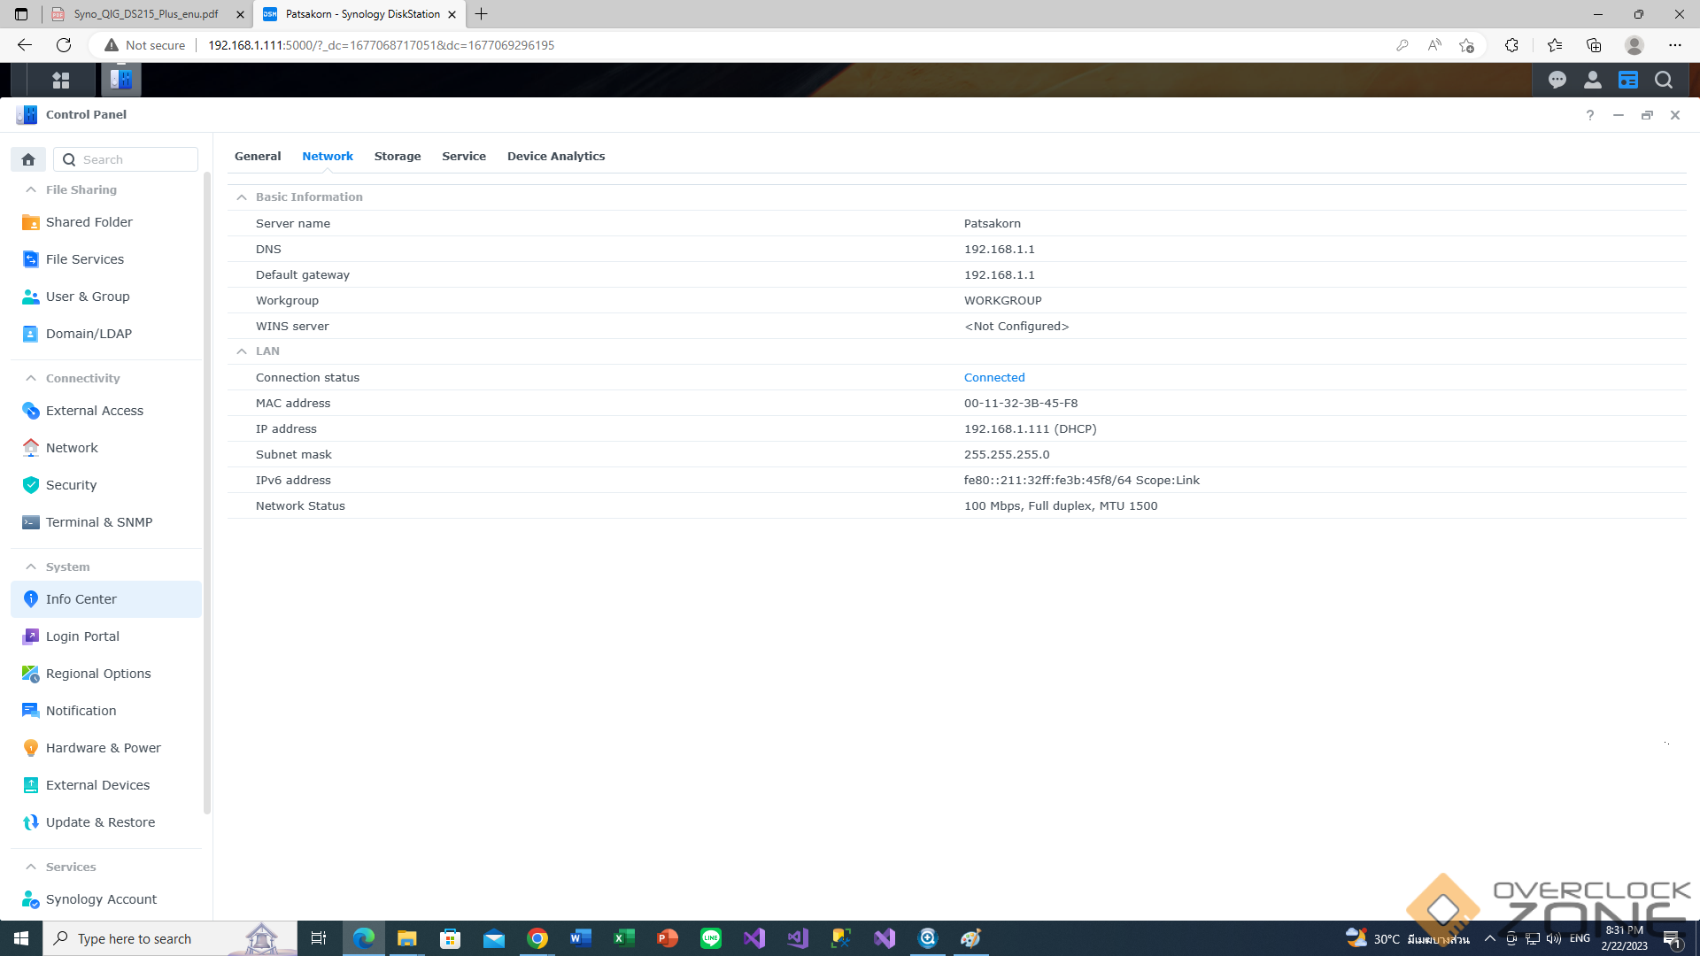Open the Control Panel help button
Screen dimensions: 1700x956
tap(1589, 115)
